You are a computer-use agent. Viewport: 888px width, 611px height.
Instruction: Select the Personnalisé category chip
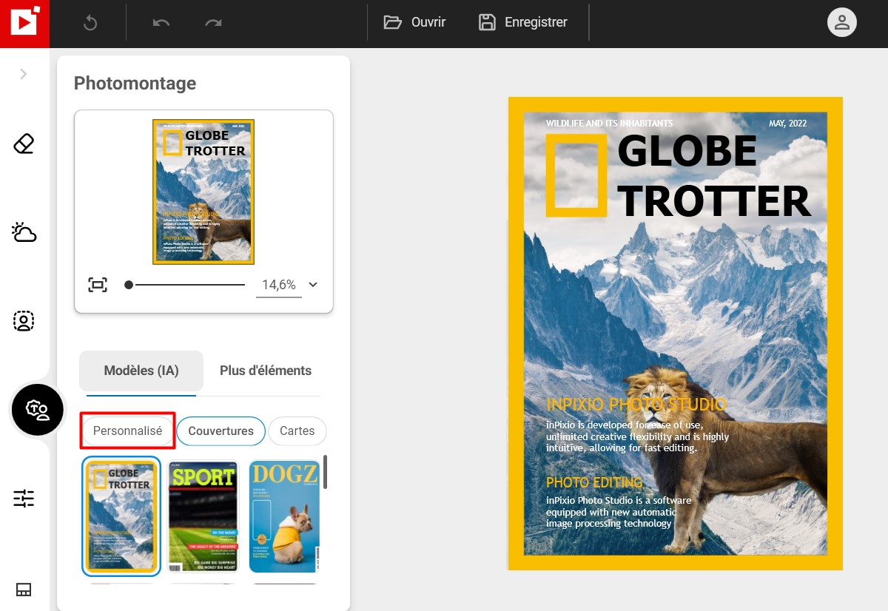point(127,431)
